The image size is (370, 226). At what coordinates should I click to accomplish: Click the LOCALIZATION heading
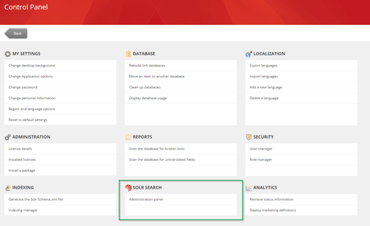[x=269, y=54]
